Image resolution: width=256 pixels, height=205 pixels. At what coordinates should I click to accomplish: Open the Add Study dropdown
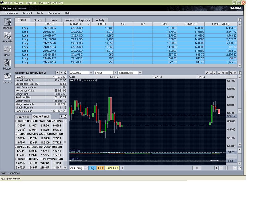(86, 168)
